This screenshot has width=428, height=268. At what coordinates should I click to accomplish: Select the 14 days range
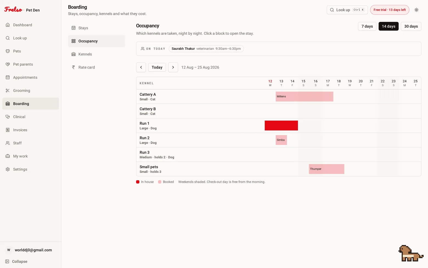pos(388,26)
